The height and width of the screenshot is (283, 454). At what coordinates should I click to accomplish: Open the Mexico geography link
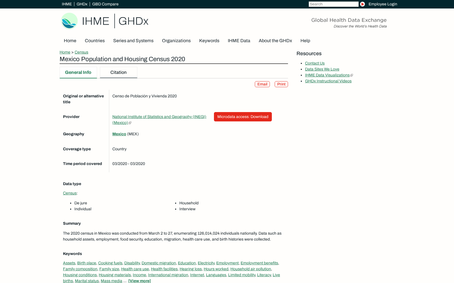(119, 134)
